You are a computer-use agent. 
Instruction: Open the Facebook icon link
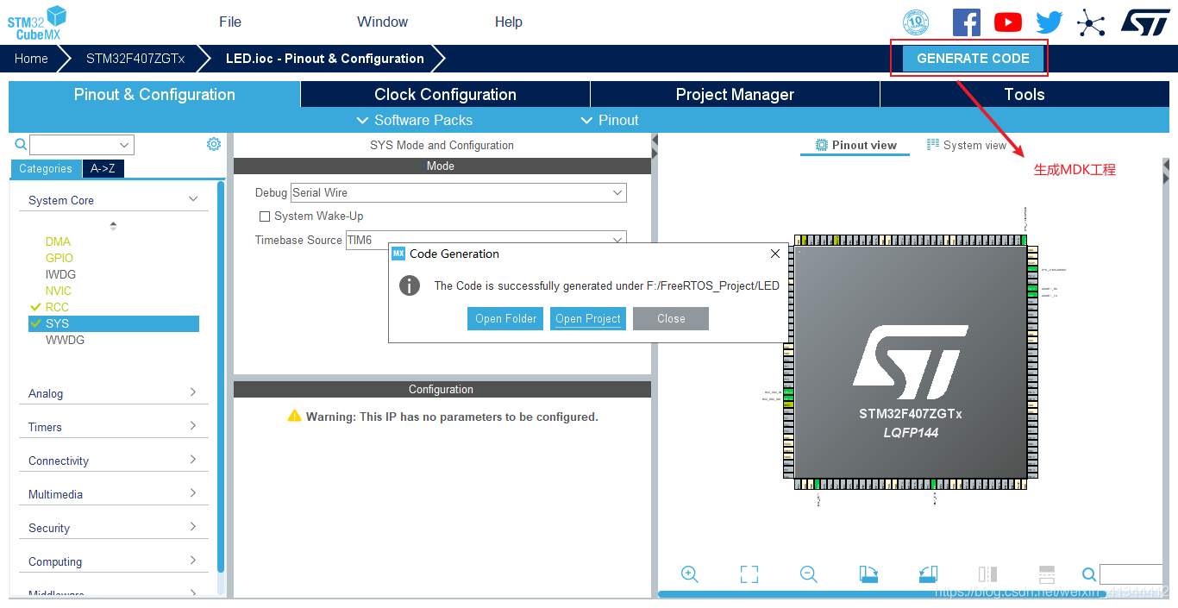[967, 22]
